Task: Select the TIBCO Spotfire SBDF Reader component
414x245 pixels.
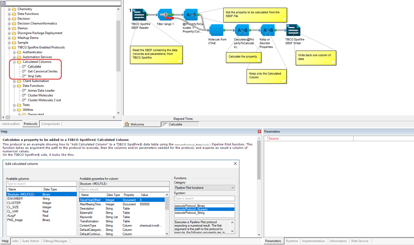Action: (x=139, y=15)
